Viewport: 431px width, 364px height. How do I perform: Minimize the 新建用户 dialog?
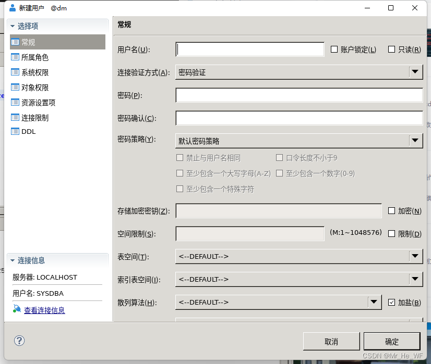click(x=367, y=8)
